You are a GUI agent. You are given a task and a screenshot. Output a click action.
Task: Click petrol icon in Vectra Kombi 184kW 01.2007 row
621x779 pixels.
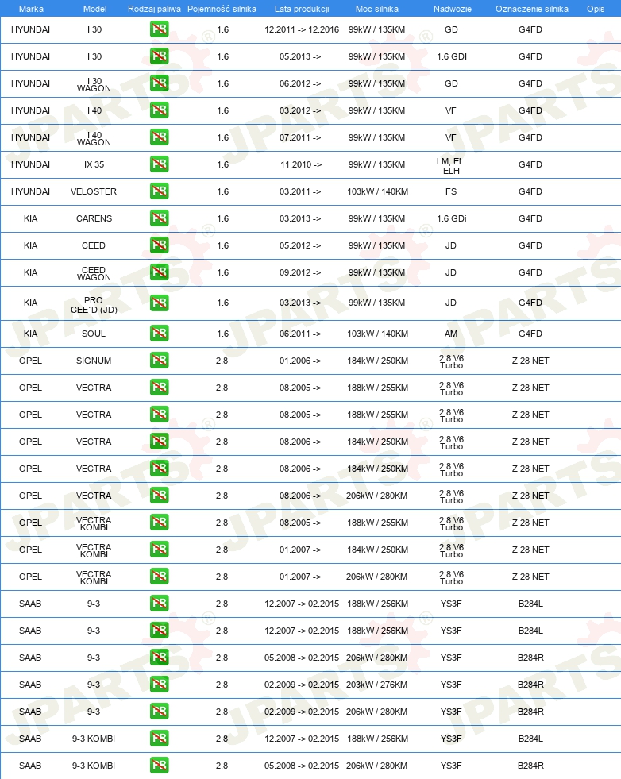(160, 550)
